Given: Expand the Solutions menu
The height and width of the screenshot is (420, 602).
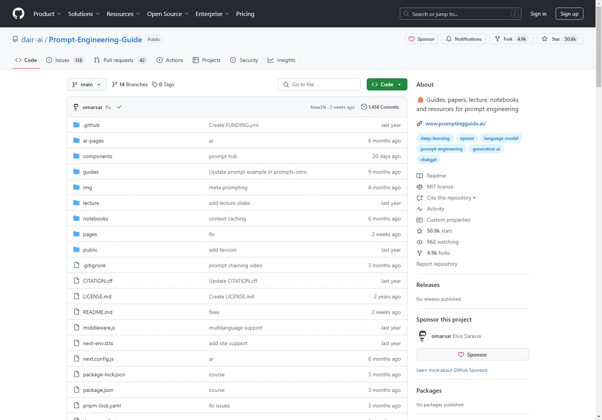Looking at the screenshot, I should [x=84, y=14].
